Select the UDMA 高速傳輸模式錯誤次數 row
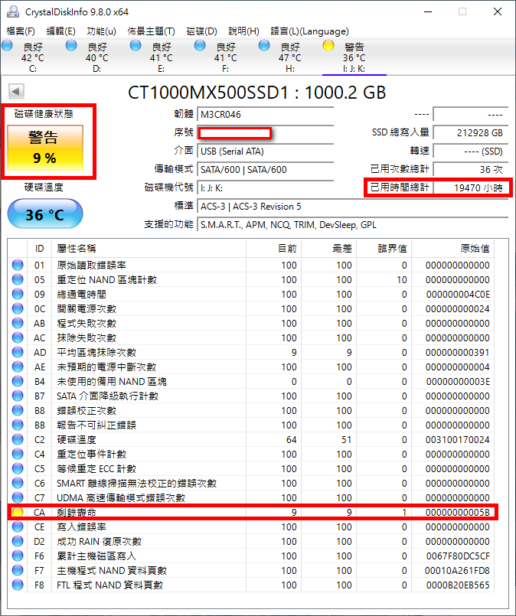 point(251,497)
